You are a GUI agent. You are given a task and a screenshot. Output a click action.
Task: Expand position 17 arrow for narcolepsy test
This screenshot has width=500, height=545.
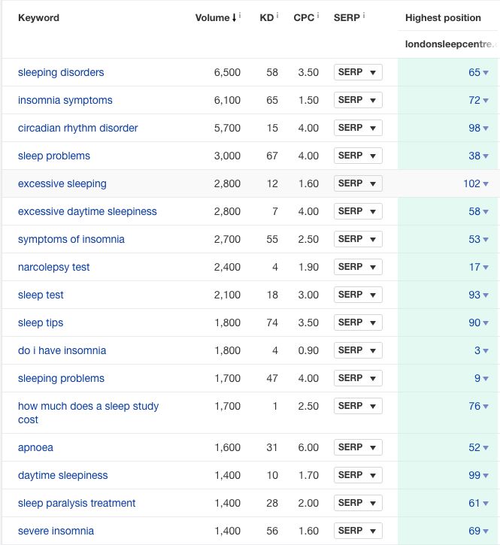(486, 268)
